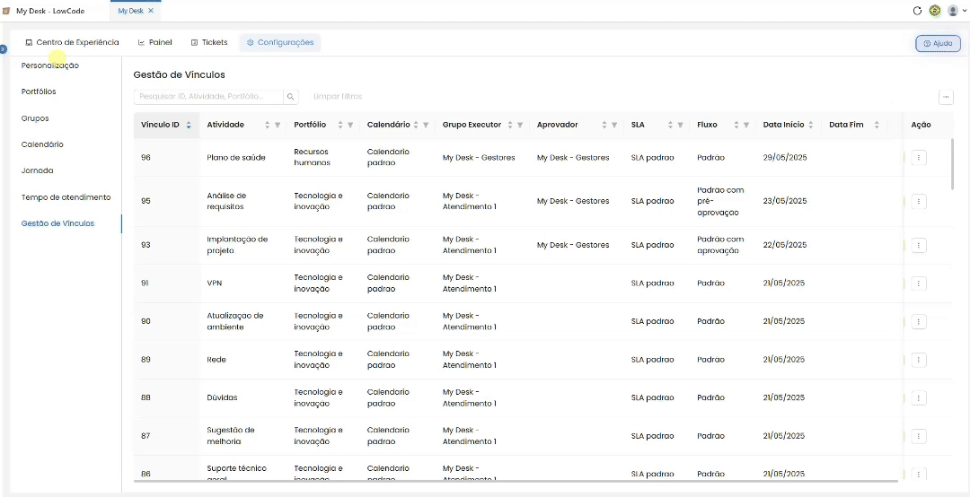Open action menu for Sugestão de melhoria row
970x497 pixels.
[919, 436]
